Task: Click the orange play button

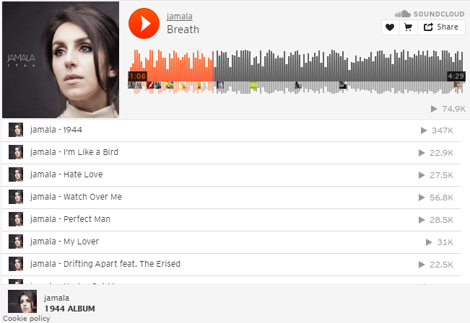Action: coord(144,23)
